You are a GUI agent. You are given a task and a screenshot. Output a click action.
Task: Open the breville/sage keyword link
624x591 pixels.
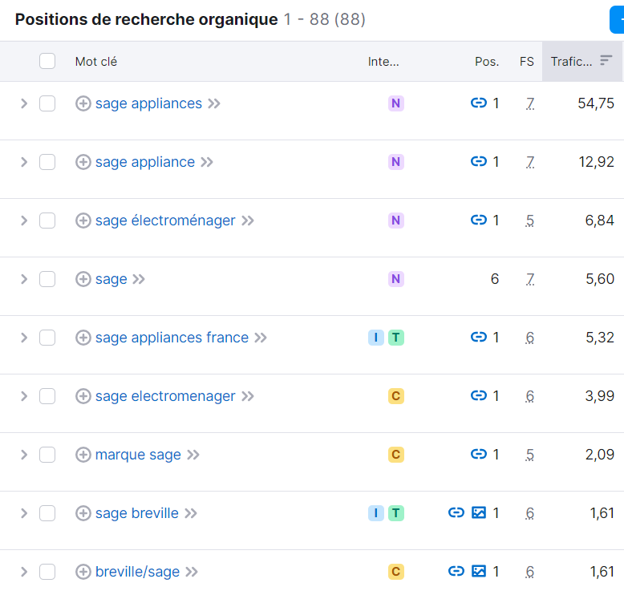[137, 572]
